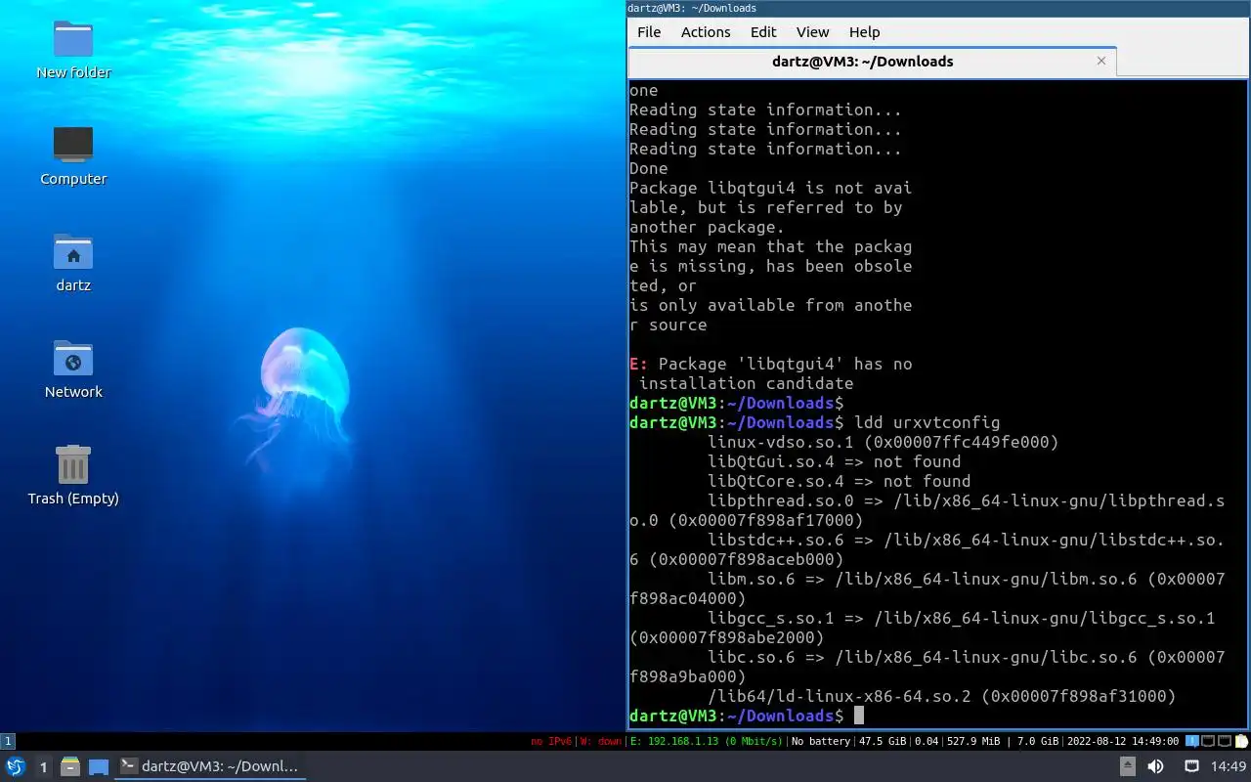This screenshot has width=1251, height=782.
Task: Click the 'libQtCore.so.4 => not found' line
Action: 839,481
